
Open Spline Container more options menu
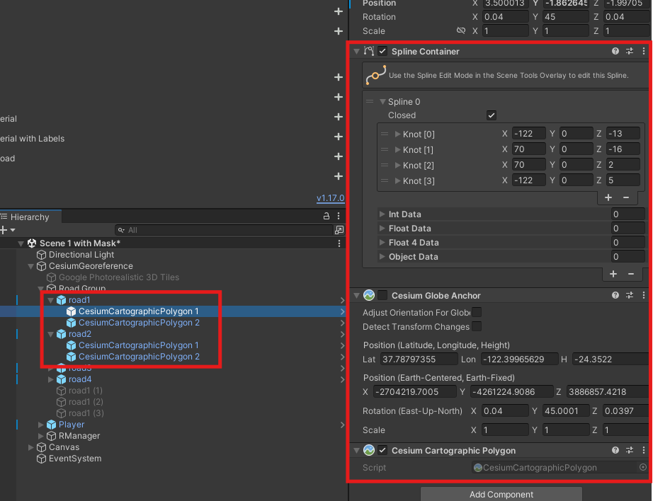pyautogui.click(x=643, y=51)
